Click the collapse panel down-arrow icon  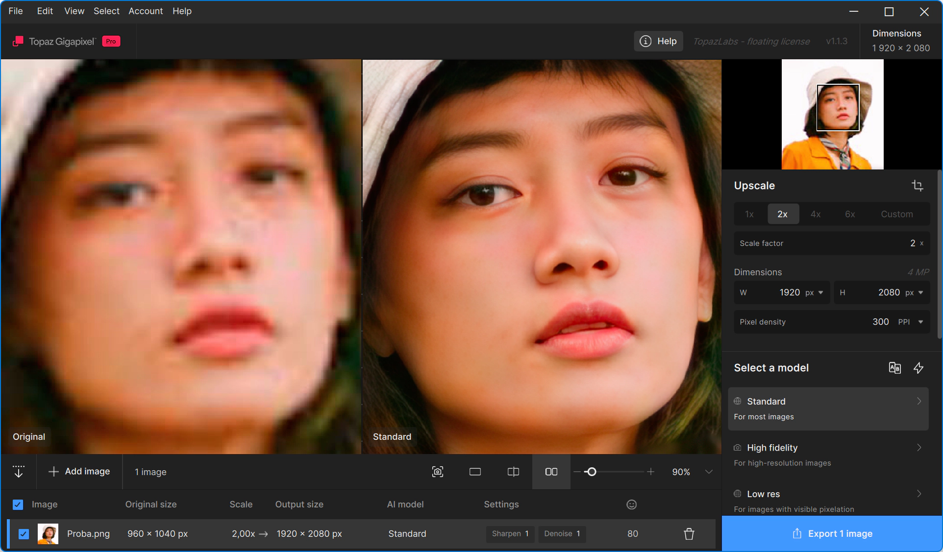pyautogui.click(x=19, y=472)
